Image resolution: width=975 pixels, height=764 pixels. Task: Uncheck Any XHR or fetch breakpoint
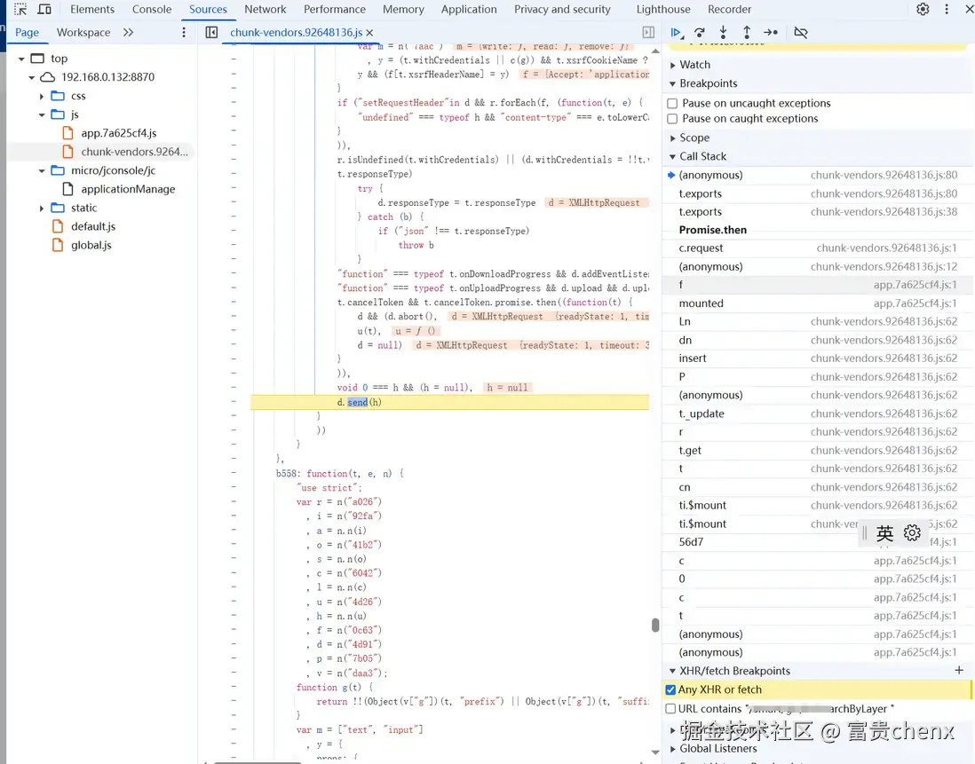[670, 689]
